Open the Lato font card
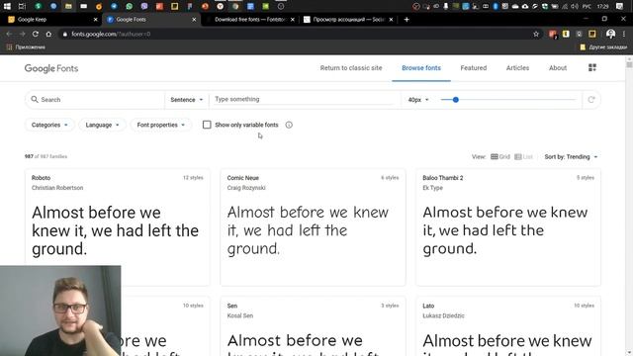The width and height of the screenshot is (633, 356). click(508, 326)
